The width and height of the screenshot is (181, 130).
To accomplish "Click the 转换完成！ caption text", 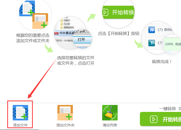I will click(x=162, y=62).
